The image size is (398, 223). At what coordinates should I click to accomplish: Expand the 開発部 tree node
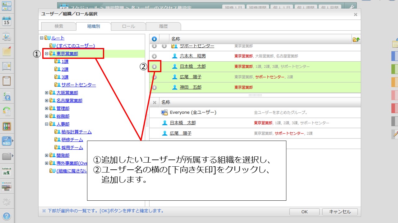(x=47, y=155)
